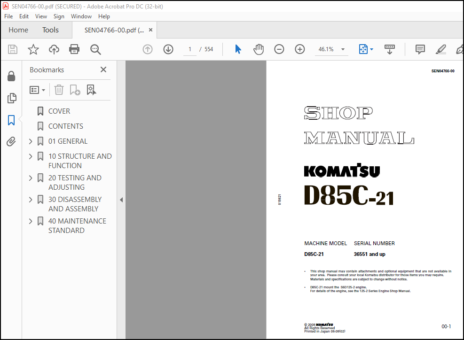Click the 46.1% zoom value field

pos(326,49)
